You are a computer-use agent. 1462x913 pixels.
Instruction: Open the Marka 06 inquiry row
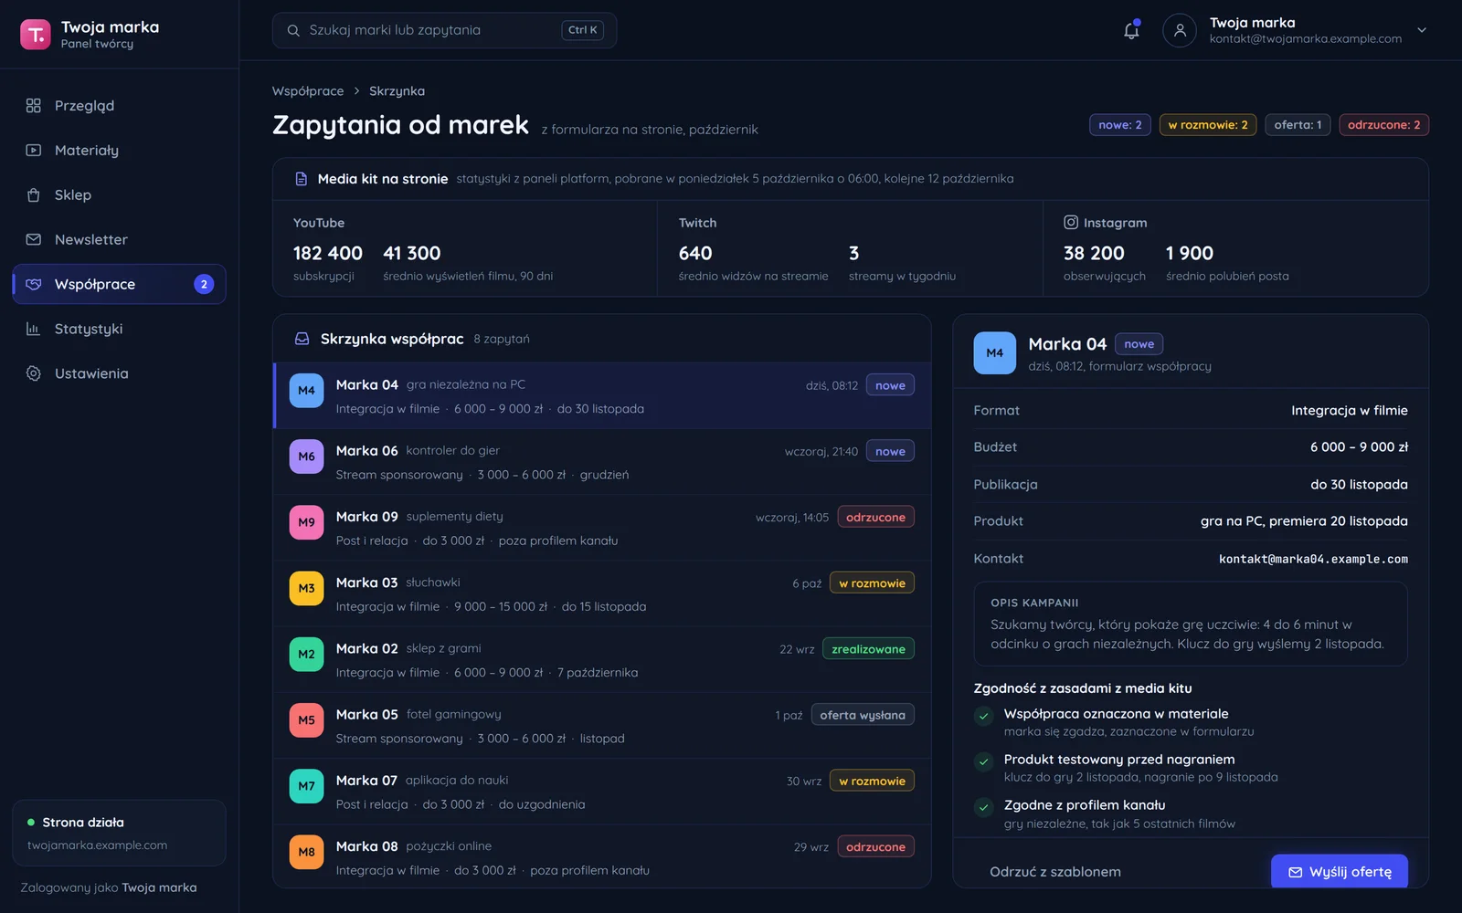coord(602,463)
